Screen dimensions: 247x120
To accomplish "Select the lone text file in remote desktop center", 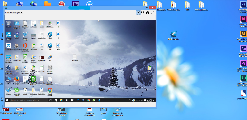I will point(75,58).
